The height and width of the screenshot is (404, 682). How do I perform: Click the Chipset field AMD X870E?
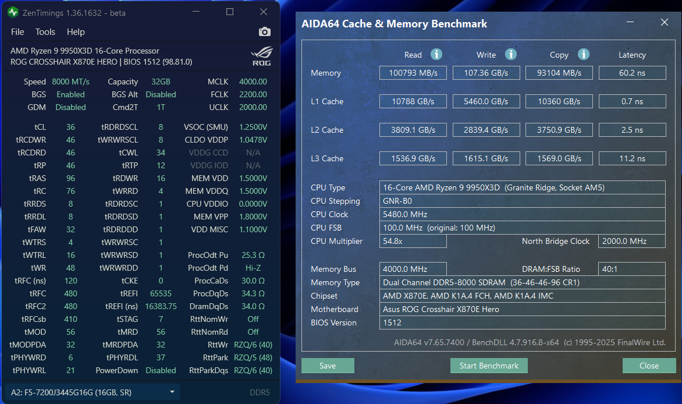[x=523, y=296]
